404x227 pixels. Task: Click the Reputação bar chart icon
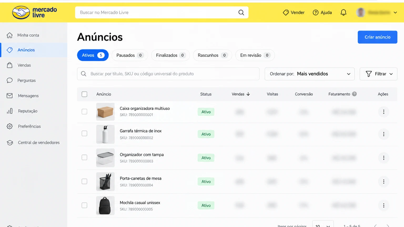10,111
